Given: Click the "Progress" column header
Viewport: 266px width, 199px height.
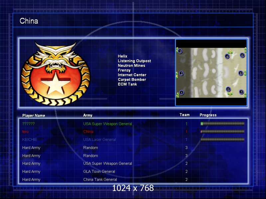Looking at the screenshot, I should (x=208, y=115).
